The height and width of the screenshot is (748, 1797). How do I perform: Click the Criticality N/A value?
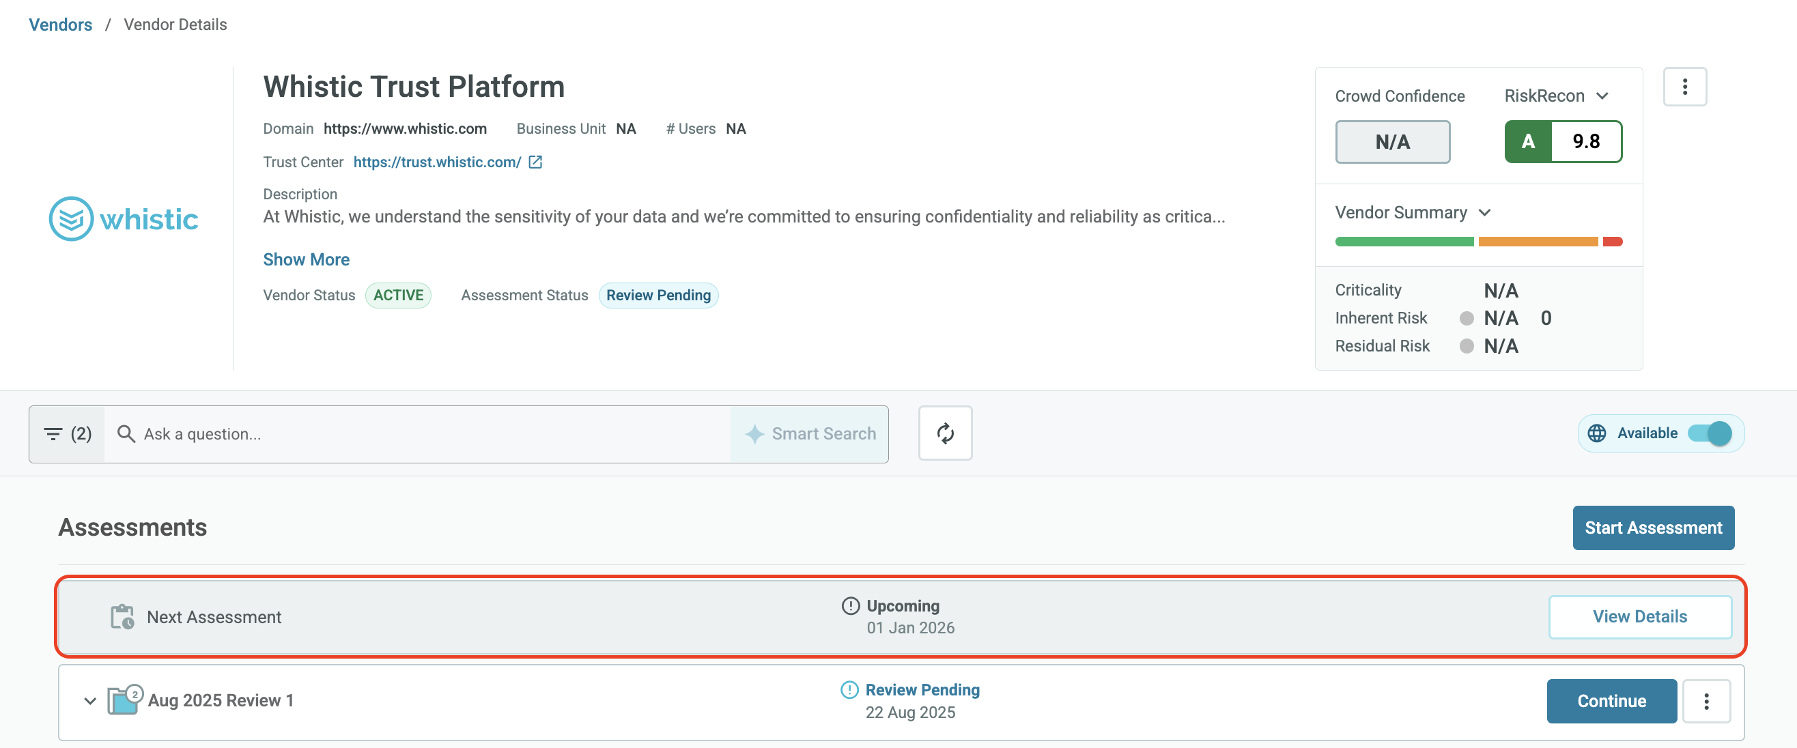pos(1501,290)
